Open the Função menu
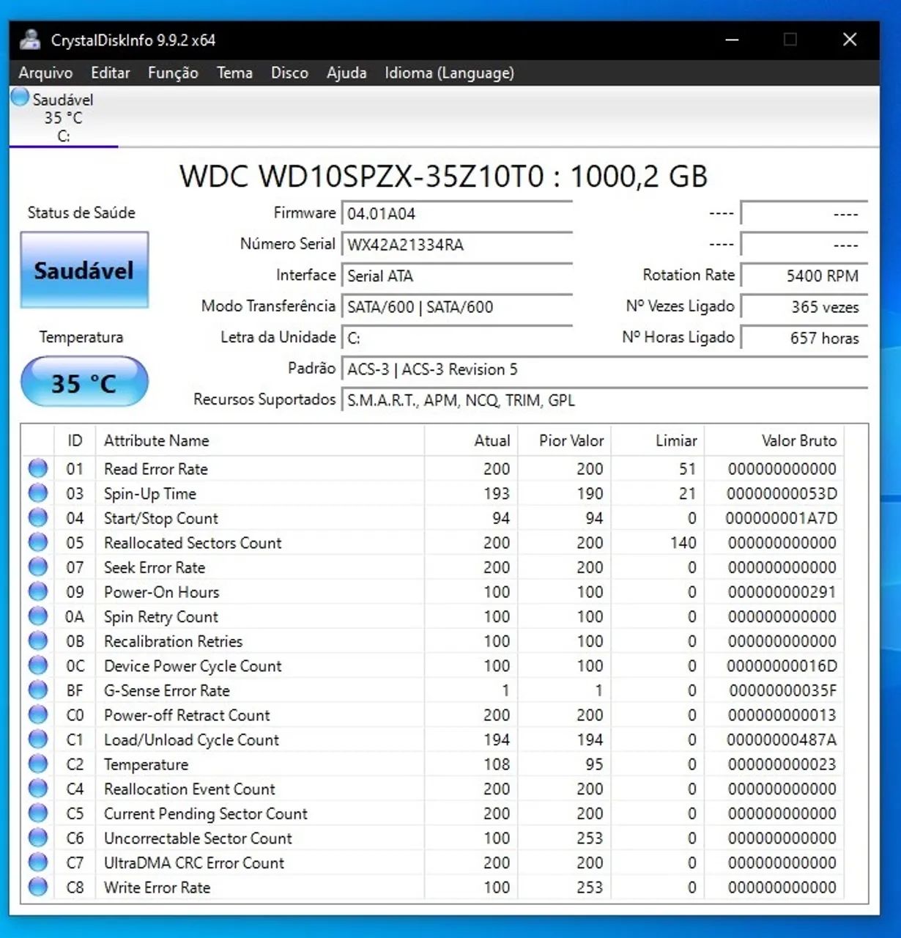This screenshot has width=901, height=938. [173, 73]
